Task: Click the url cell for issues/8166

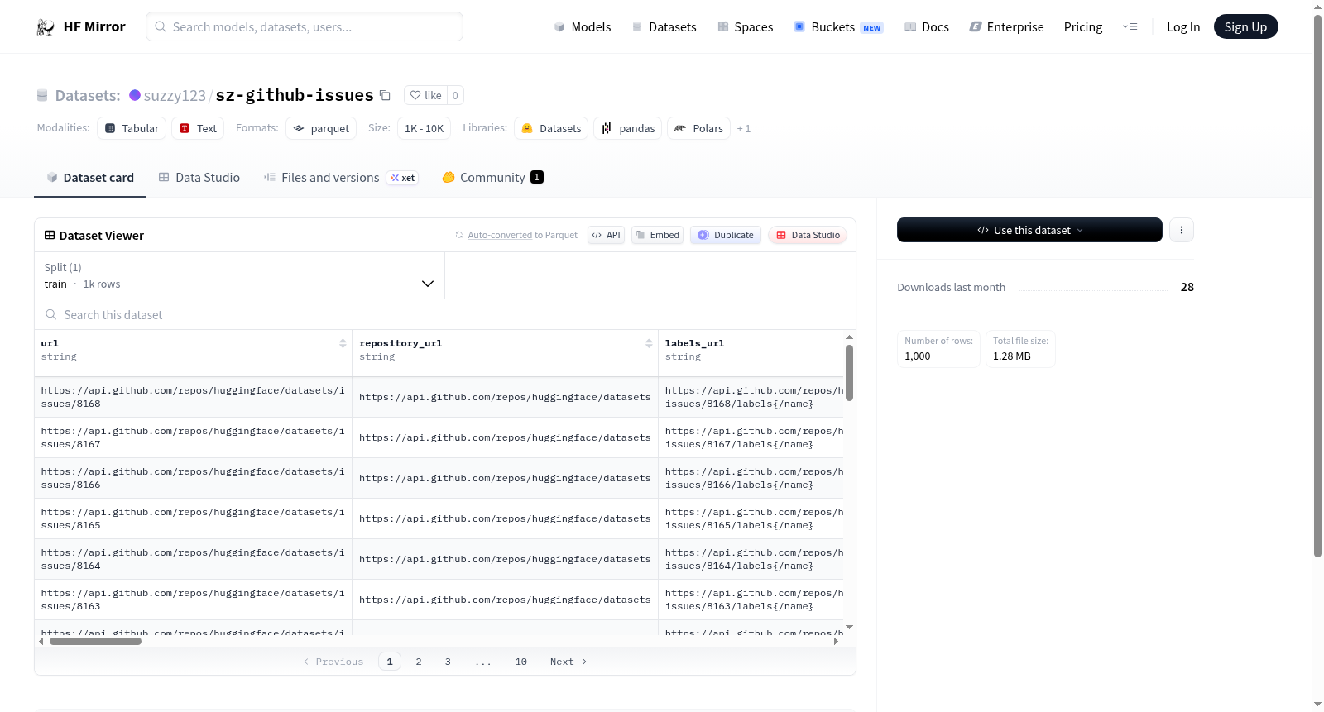Action: tap(193, 479)
